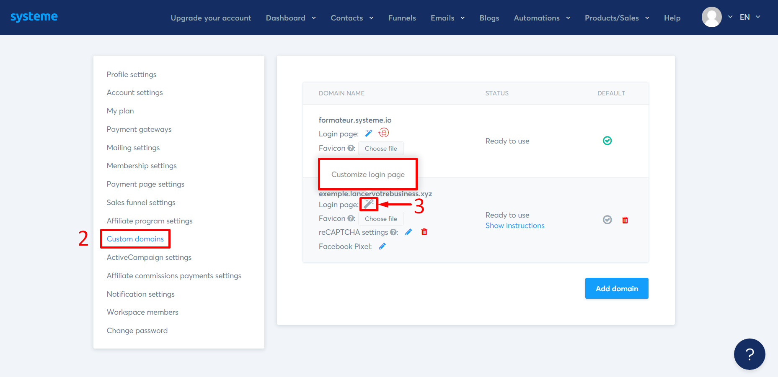This screenshot has width=778, height=377.
Task: Open Show instructions link
Action: 514,225
